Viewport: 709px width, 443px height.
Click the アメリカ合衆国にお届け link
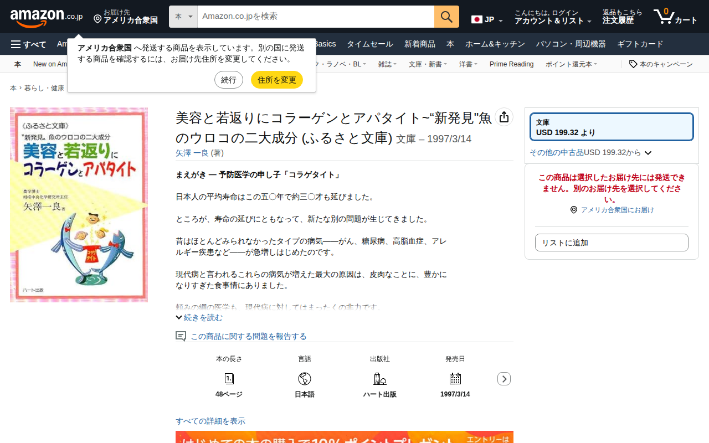[x=617, y=210]
